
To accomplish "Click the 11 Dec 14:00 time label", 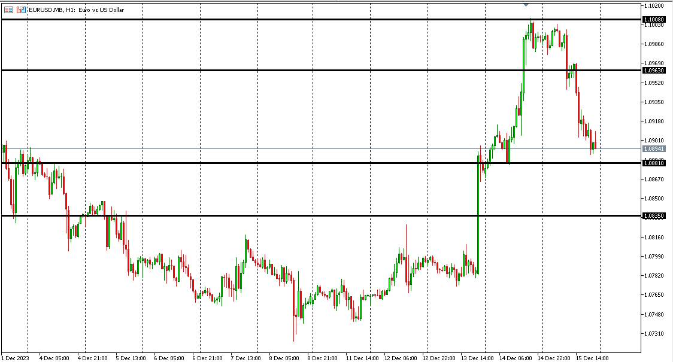I will [x=362, y=358].
